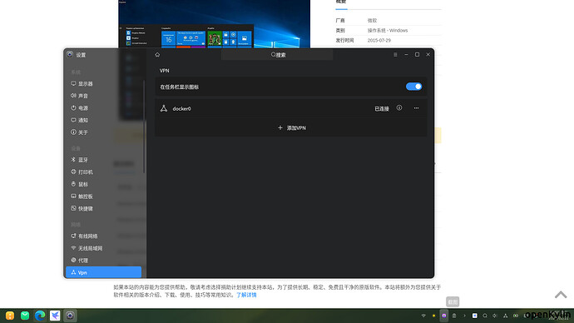Image resolution: width=574 pixels, height=323 pixels.
Task: Click the back-to-top arrow on the webpage
Action: (561, 295)
